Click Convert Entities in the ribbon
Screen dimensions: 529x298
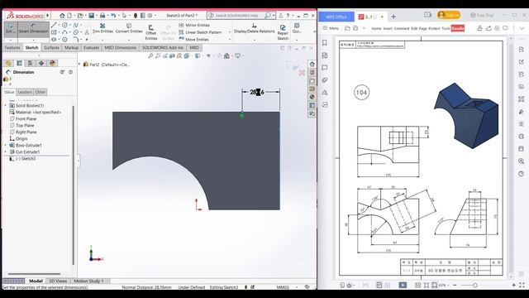[x=129, y=28]
